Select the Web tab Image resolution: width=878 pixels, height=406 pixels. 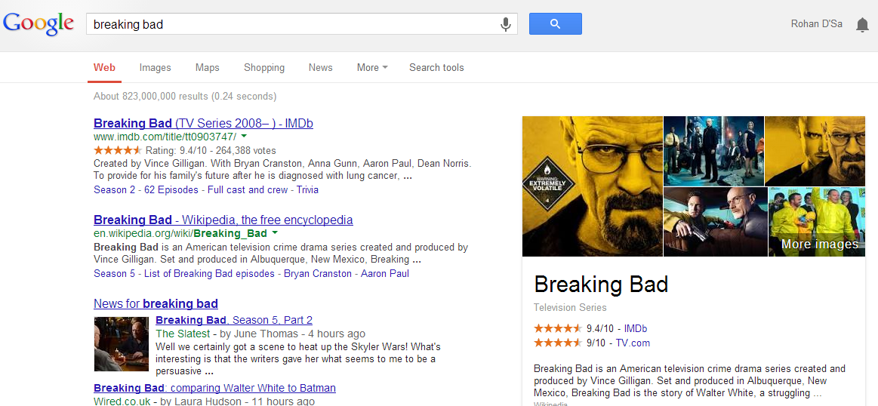tap(104, 68)
